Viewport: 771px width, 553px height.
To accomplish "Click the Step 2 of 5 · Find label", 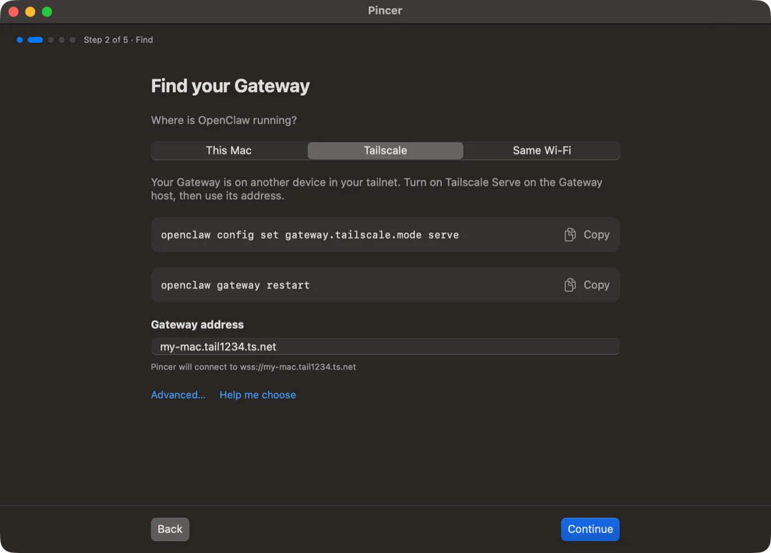I will tap(118, 40).
